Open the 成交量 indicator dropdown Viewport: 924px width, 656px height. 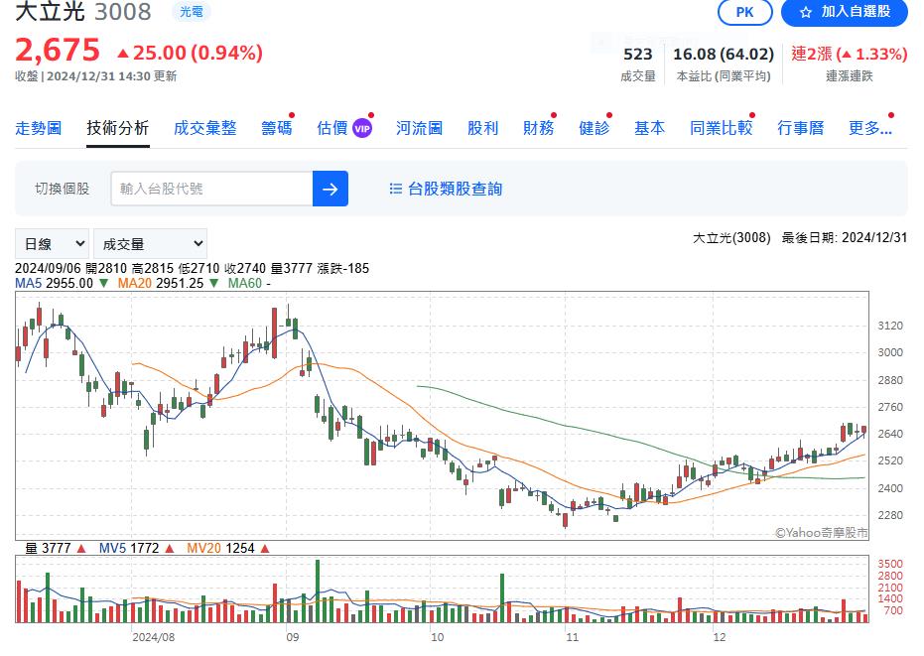(149, 243)
